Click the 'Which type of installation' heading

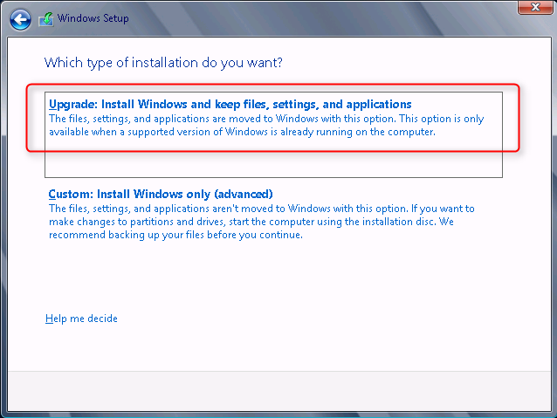point(163,63)
